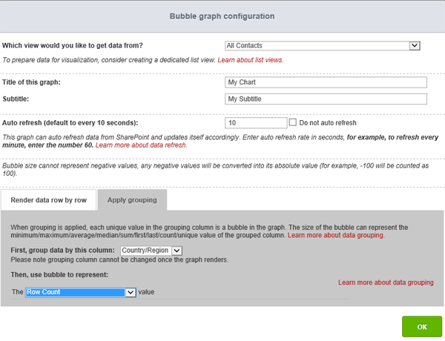Click into the My Subtitle text field
Image resolution: width=445 pixels, height=341 pixels.
326,99
